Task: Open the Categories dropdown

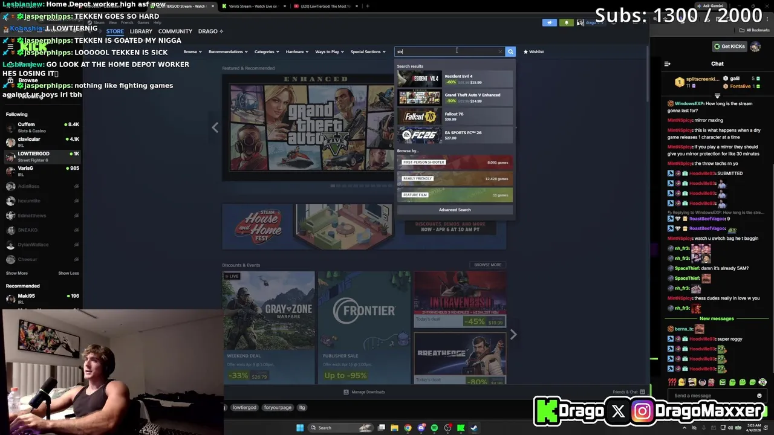Action: point(267,51)
